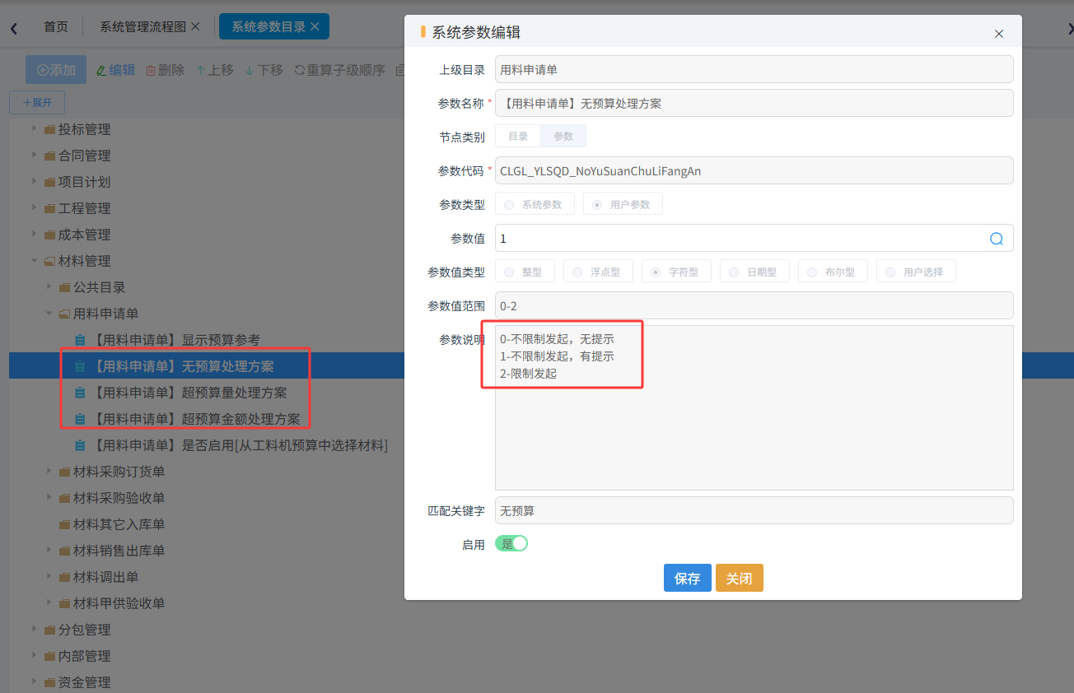Click the 保存 button
The height and width of the screenshot is (693, 1074).
(688, 578)
